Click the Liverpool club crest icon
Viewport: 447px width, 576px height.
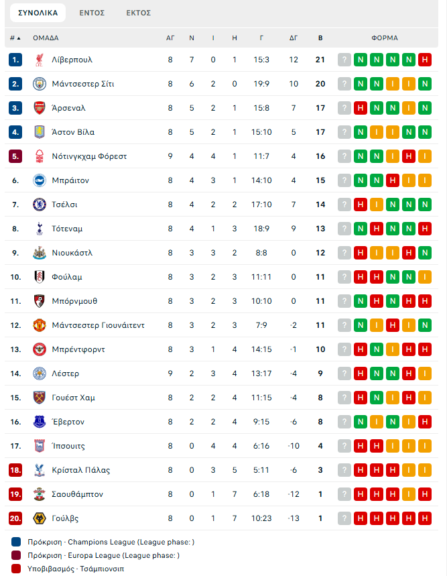pyautogui.click(x=40, y=60)
